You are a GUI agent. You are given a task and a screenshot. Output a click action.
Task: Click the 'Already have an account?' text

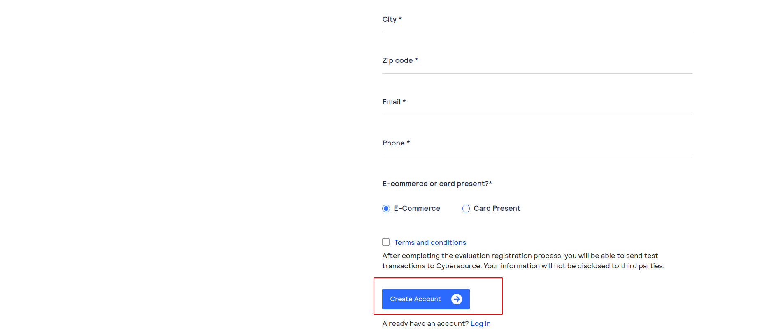pos(425,323)
